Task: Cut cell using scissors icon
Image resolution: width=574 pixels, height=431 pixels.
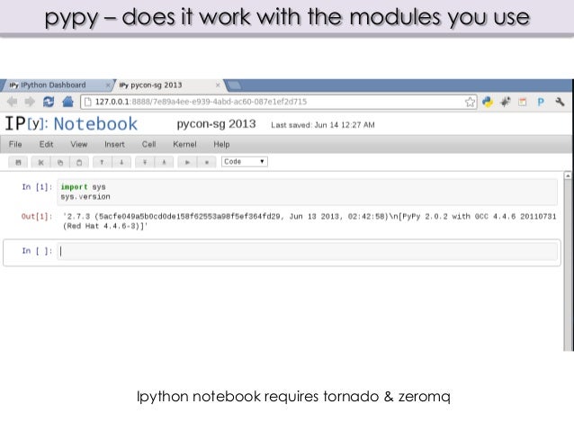Action: (41, 162)
